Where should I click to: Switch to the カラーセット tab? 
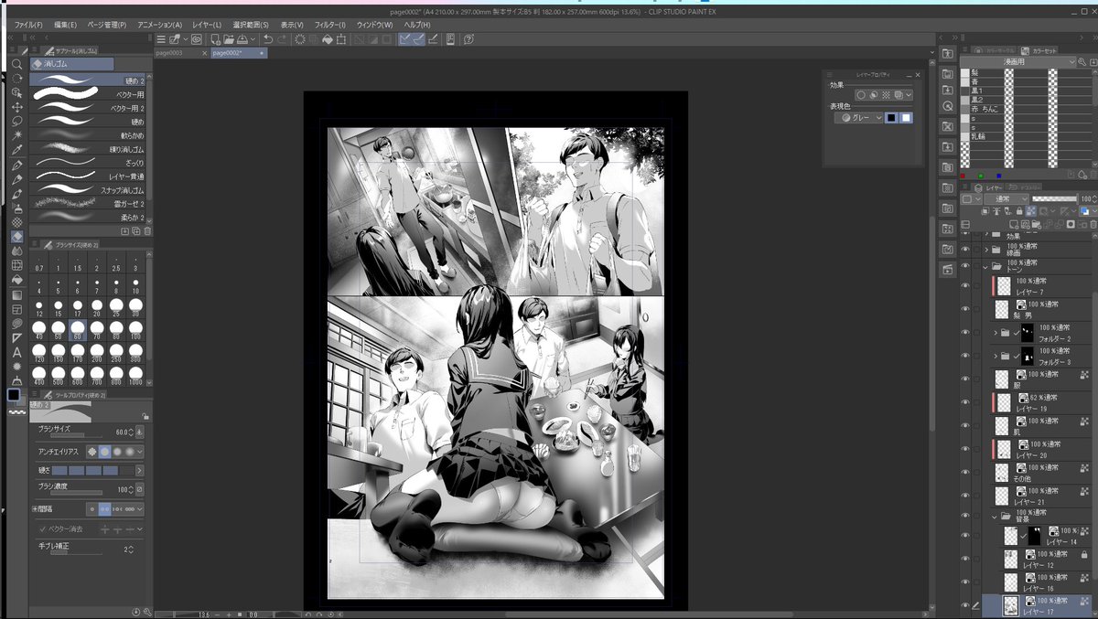point(1038,50)
